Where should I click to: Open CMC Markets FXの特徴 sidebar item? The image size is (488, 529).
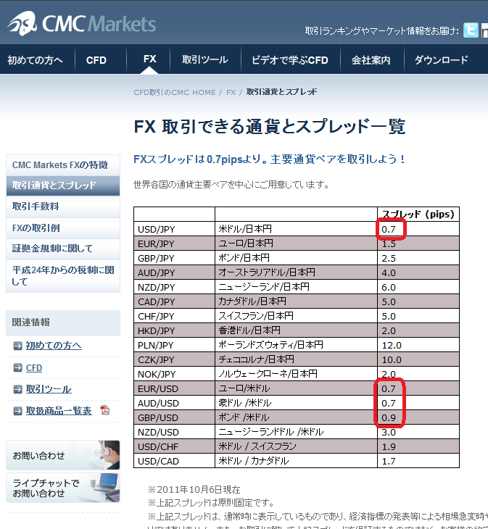(x=60, y=165)
